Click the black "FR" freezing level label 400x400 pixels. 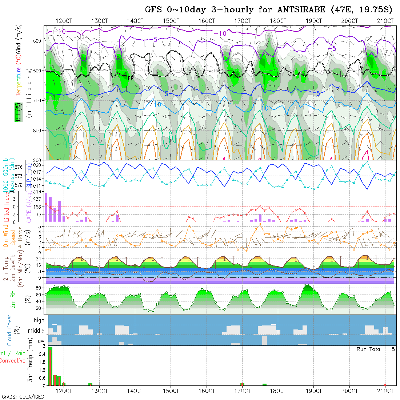pos(131,78)
